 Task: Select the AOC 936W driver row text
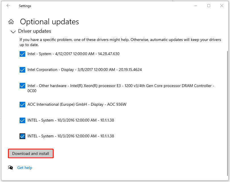tap(77, 104)
